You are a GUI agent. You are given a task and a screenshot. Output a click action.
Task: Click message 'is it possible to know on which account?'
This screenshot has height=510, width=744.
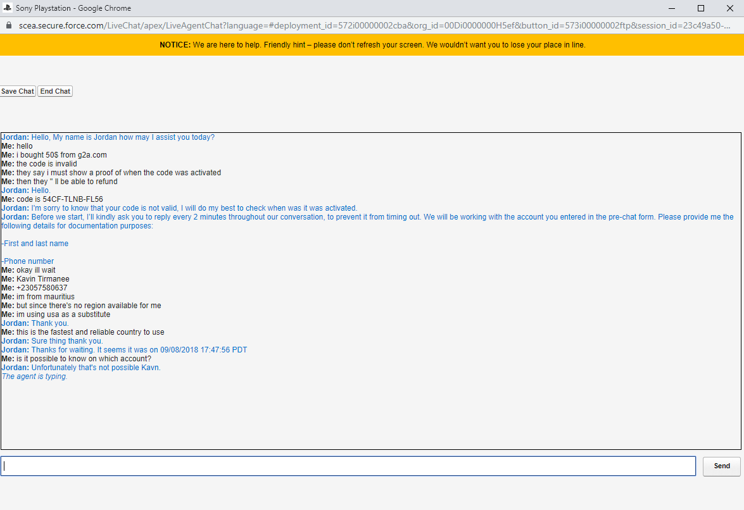tap(77, 359)
